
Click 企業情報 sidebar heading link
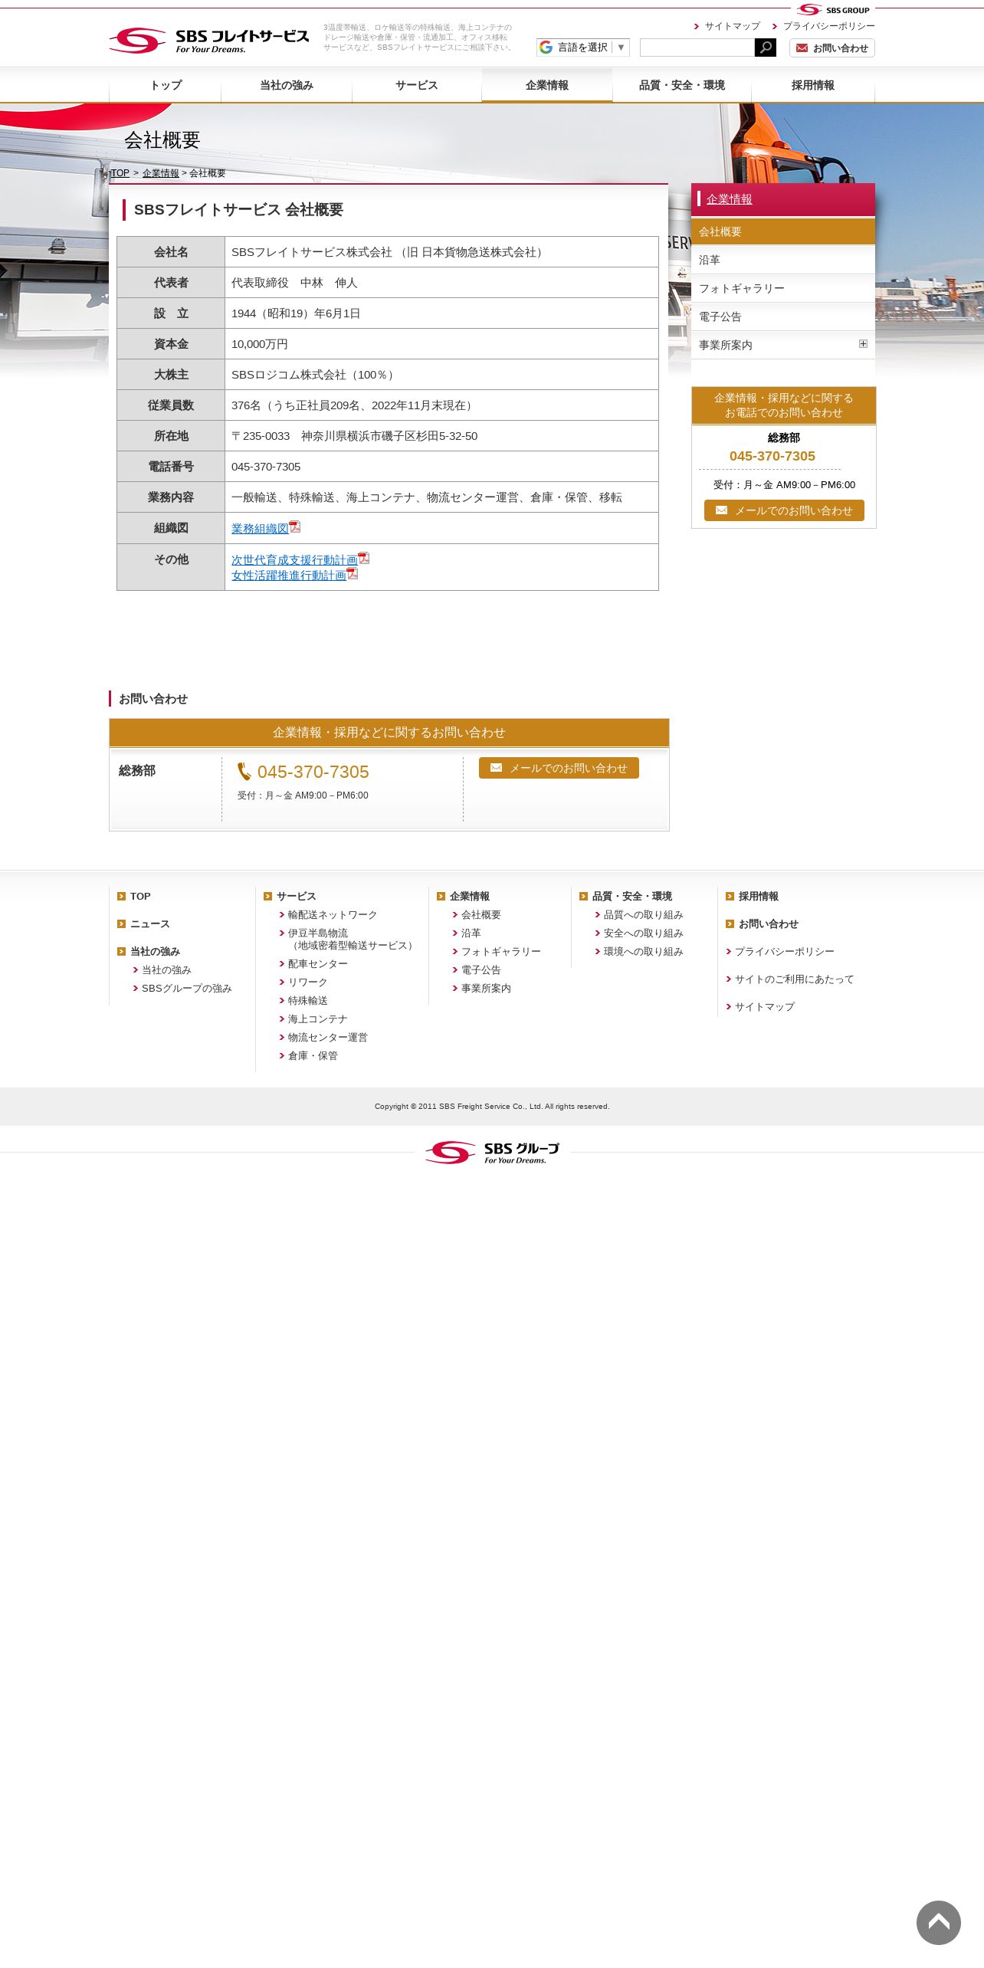pos(729,199)
